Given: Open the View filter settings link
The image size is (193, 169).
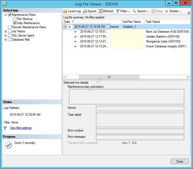Looking at the screenshot, I should point(20,128).
